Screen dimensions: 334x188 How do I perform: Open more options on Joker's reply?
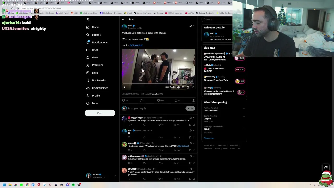pyautogui.click(x=194, y=143)
